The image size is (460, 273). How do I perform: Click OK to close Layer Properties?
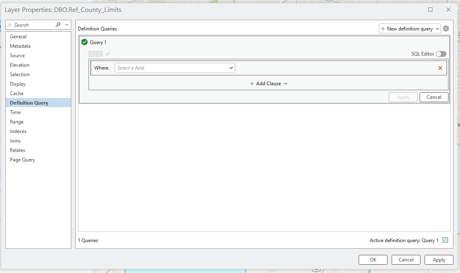tap(373, 260)
